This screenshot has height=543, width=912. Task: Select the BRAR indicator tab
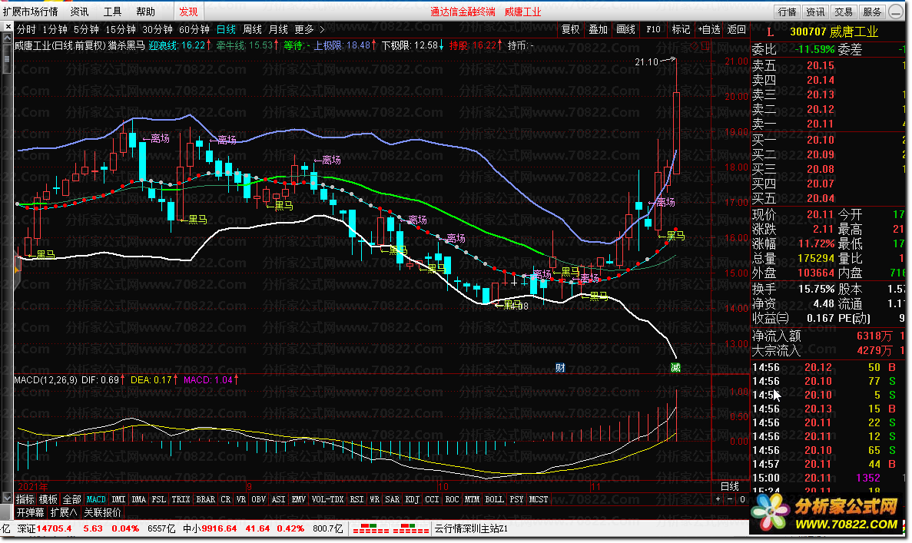(x=205, y=499)
